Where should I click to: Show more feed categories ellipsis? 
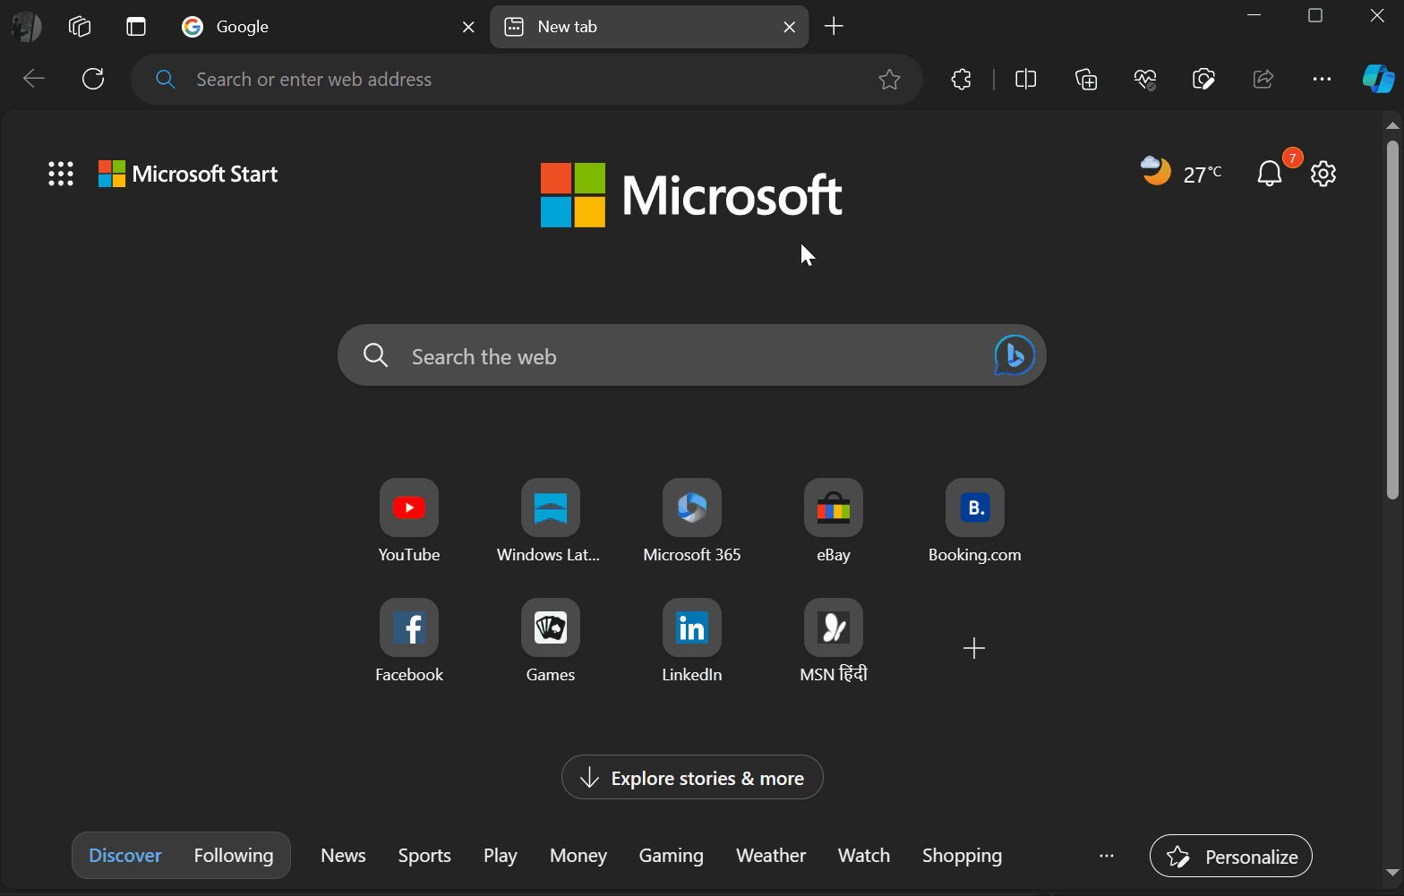[1107, 857]
